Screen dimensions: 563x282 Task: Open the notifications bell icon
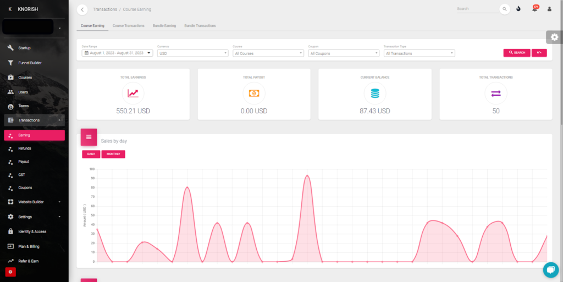(x=534, y=9)
